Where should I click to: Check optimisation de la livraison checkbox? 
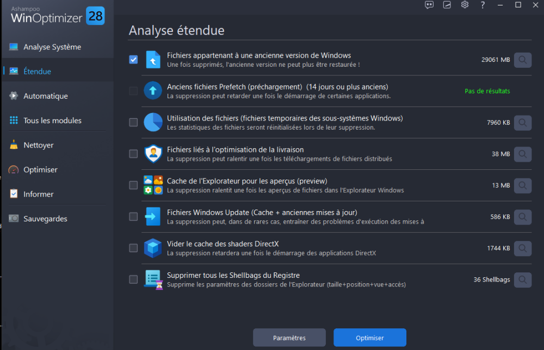tap(133, 154)
